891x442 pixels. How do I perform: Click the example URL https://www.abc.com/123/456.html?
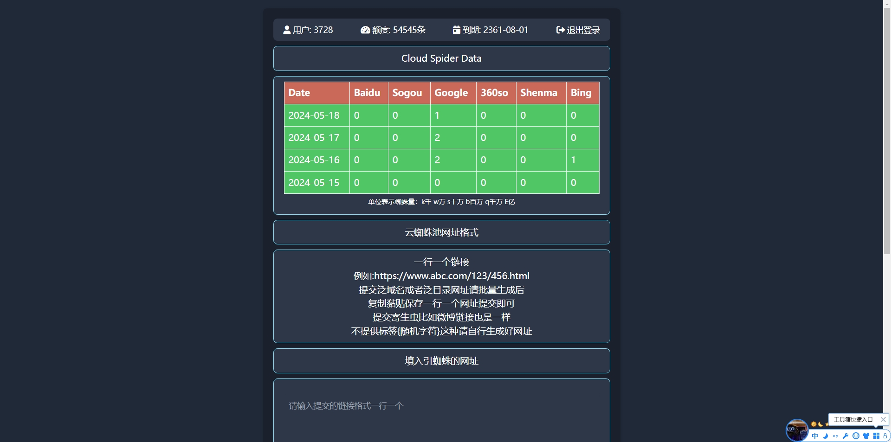pyautogui.click(x=452, y=276)
